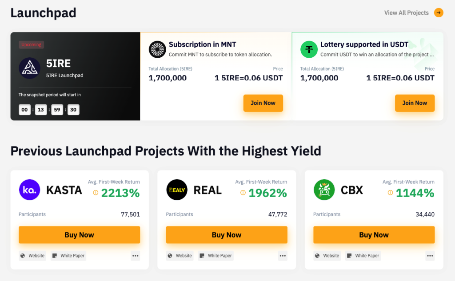Viewport: 455px width, 281px height.
Task: Click the MNT subscription token icon
Action: point(157,49)
